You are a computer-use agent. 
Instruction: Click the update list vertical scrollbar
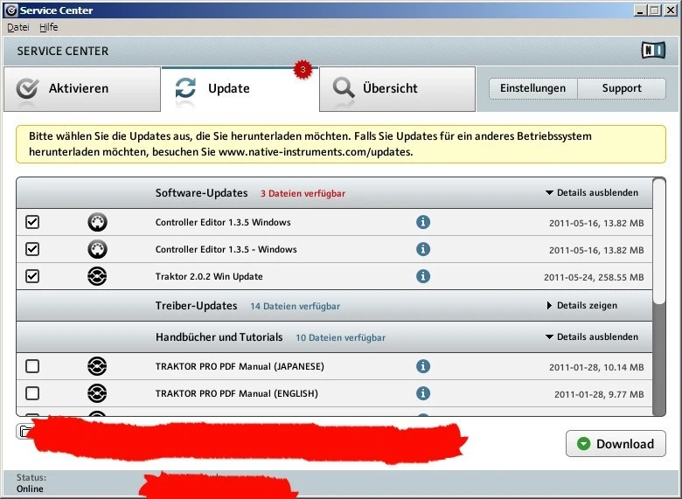660,245
